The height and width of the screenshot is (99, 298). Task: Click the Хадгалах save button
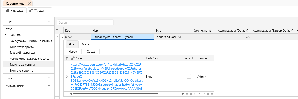pyautogui.click(x=14, y=11)
